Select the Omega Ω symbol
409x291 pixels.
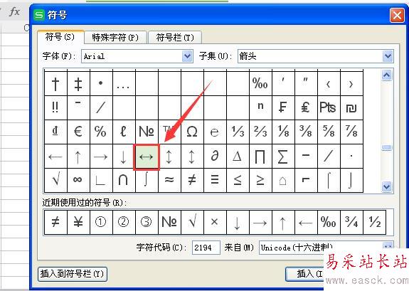pyautogui.click(x=192, y=132)
